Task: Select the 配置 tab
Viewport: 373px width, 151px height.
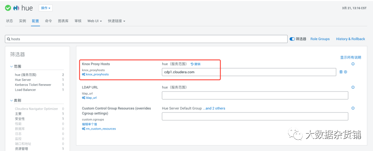Action: (36, 21)
